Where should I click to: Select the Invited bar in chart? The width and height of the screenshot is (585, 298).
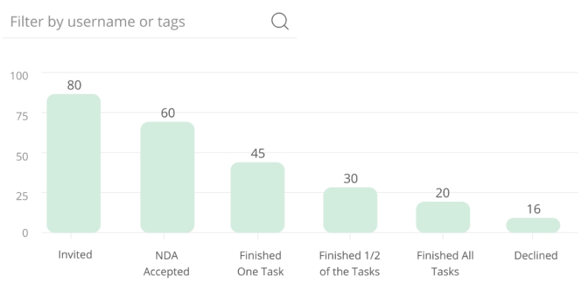(73, 163)
